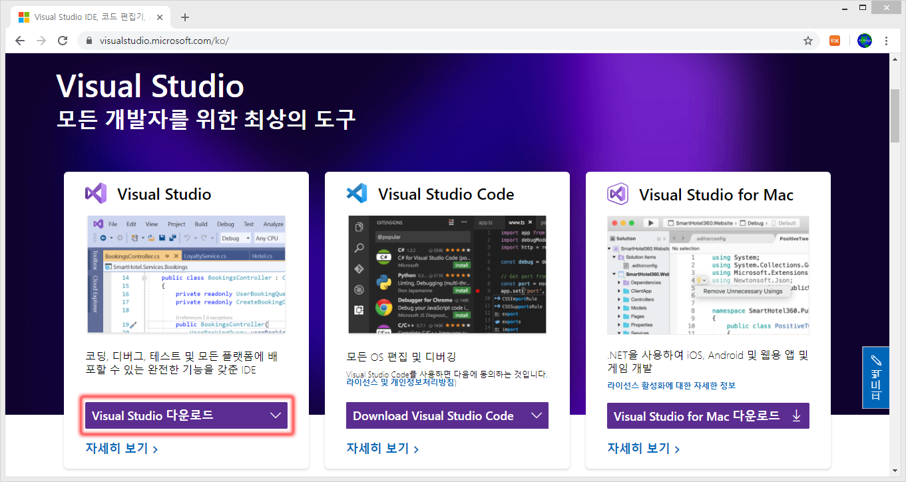
Task: Open 라이선스 및 개인정보처리방침 link
Action: [401, 383]
